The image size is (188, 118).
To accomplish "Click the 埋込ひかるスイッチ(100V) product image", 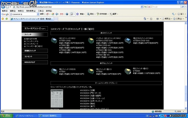I will (128, 40).
